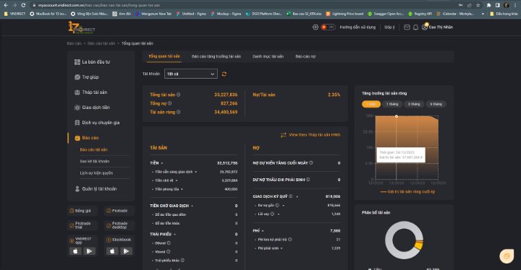
Task: Open the Danh mục tài sản tab
Action: [268, 56]
